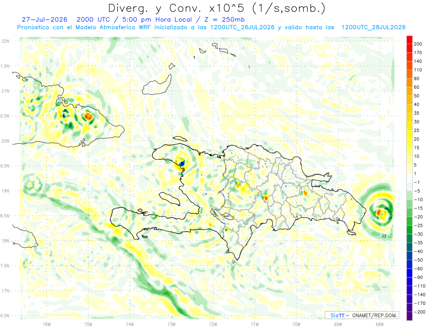Click the '2000 UTC' time label
The height and width of the screenshot is (329, 426).
click(x=93, y=19)
